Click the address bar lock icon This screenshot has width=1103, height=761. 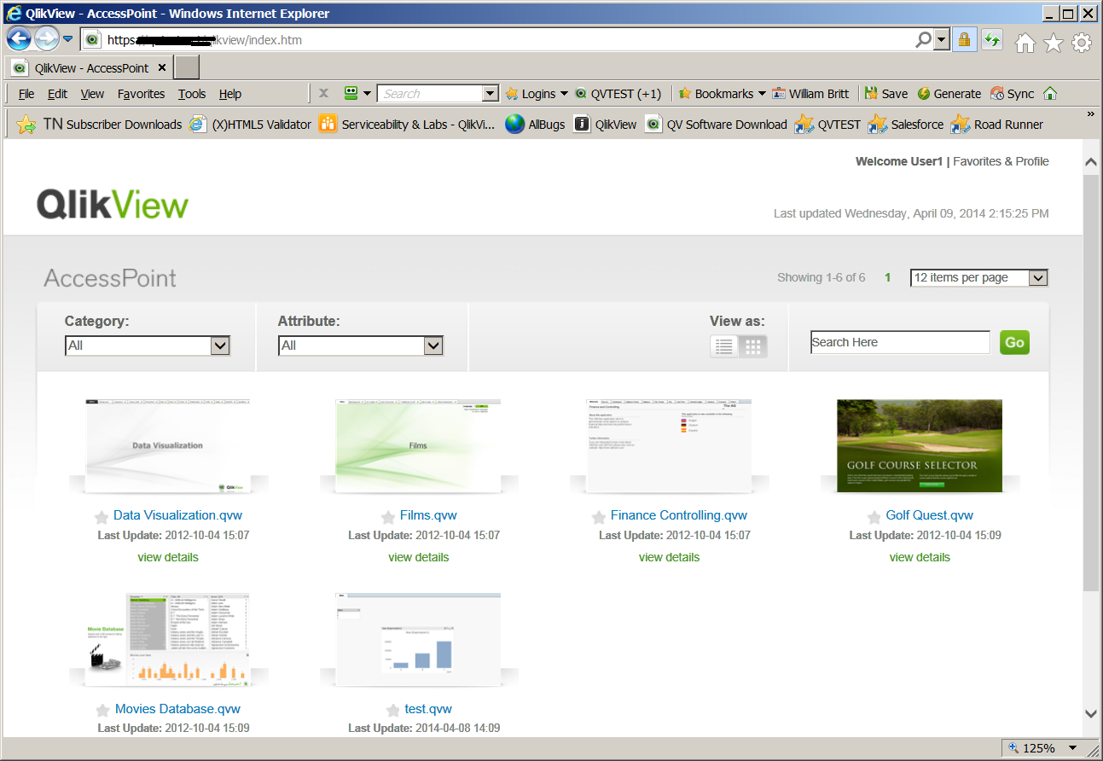click(964, 39)
